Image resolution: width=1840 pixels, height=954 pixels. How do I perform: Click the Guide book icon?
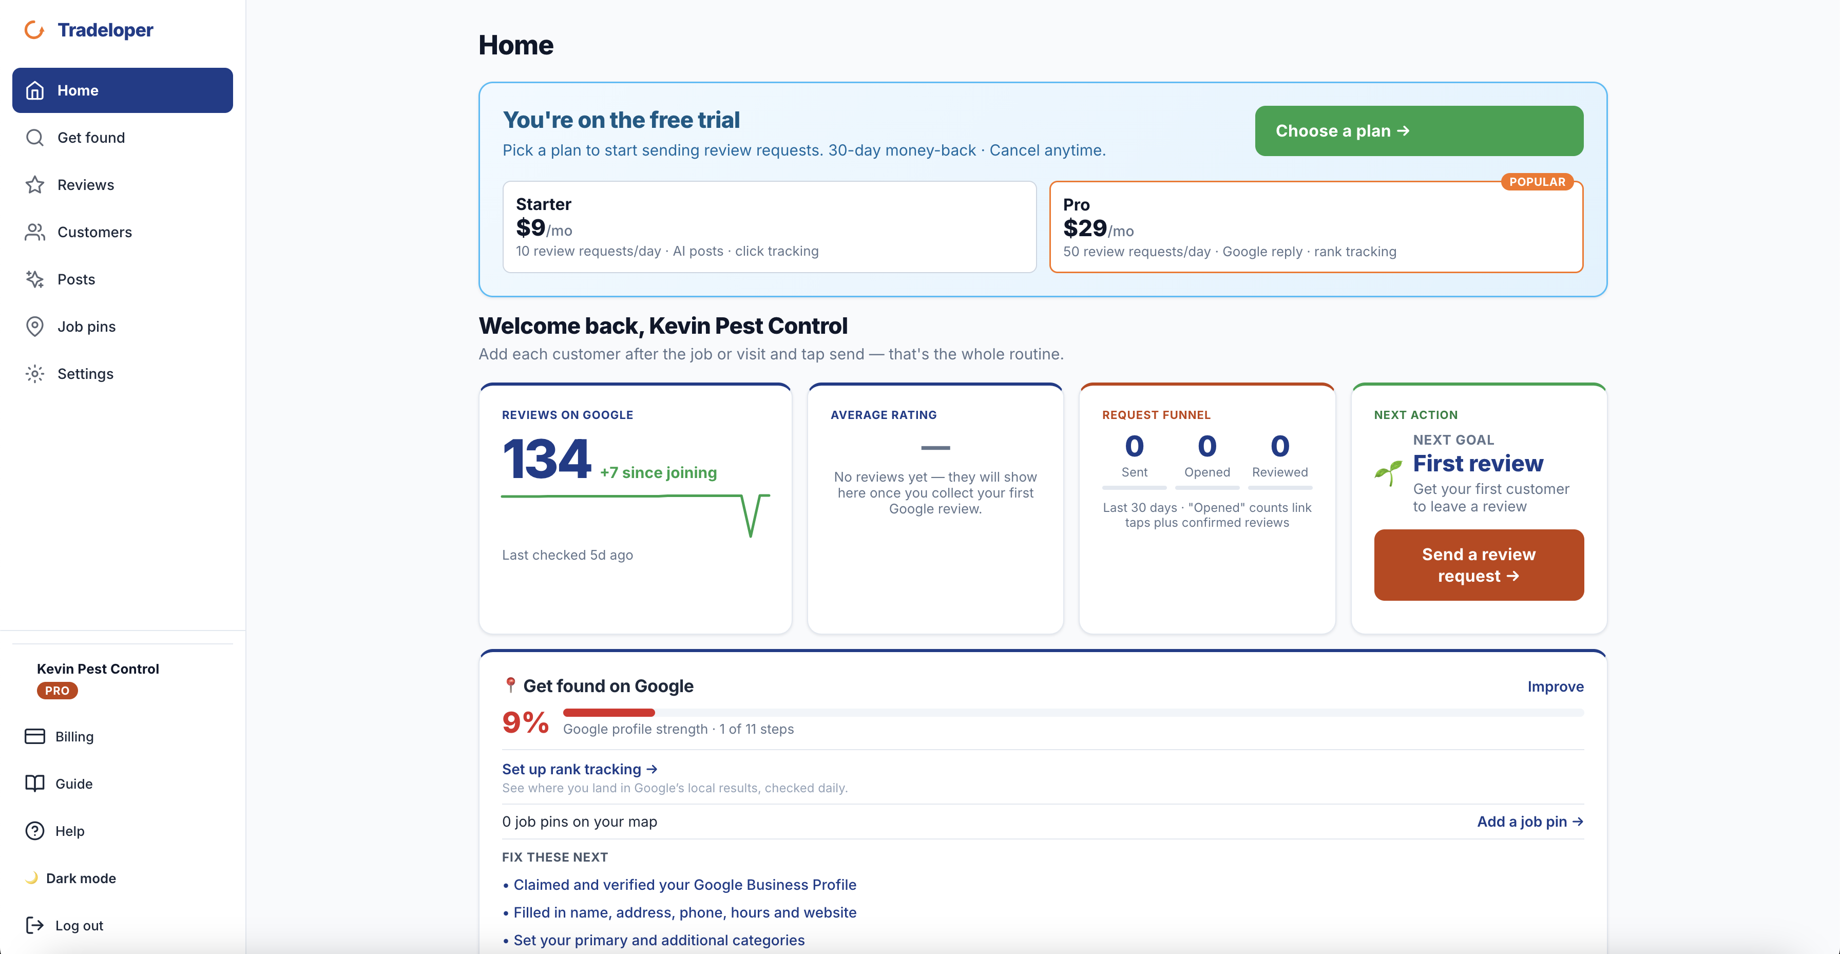(34, 784)
